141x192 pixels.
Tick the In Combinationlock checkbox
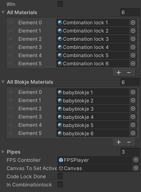pyautogui.click(x=60, y=184)
